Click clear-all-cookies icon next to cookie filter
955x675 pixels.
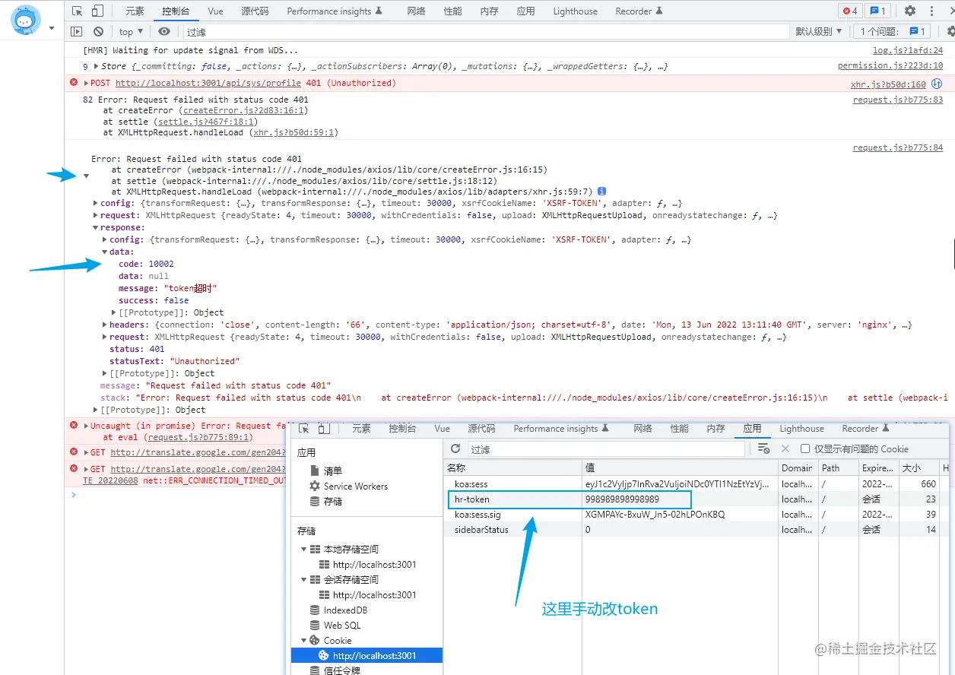tap(763, 448)
